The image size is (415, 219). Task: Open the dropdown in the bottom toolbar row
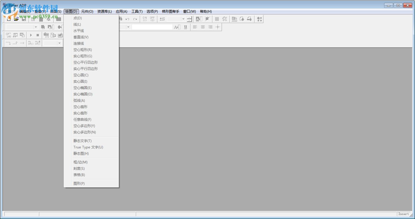click(x=59, y=43)
